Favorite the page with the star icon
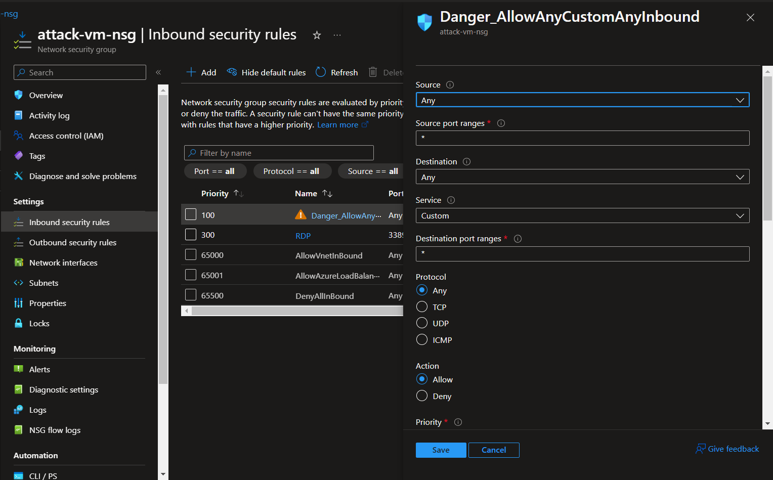The image size is (773, 480). coord(317,35)
